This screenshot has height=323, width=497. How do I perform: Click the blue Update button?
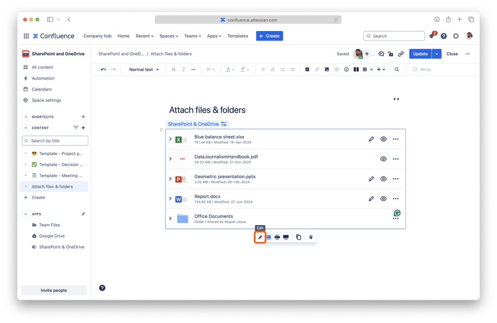tap(420, 54)
